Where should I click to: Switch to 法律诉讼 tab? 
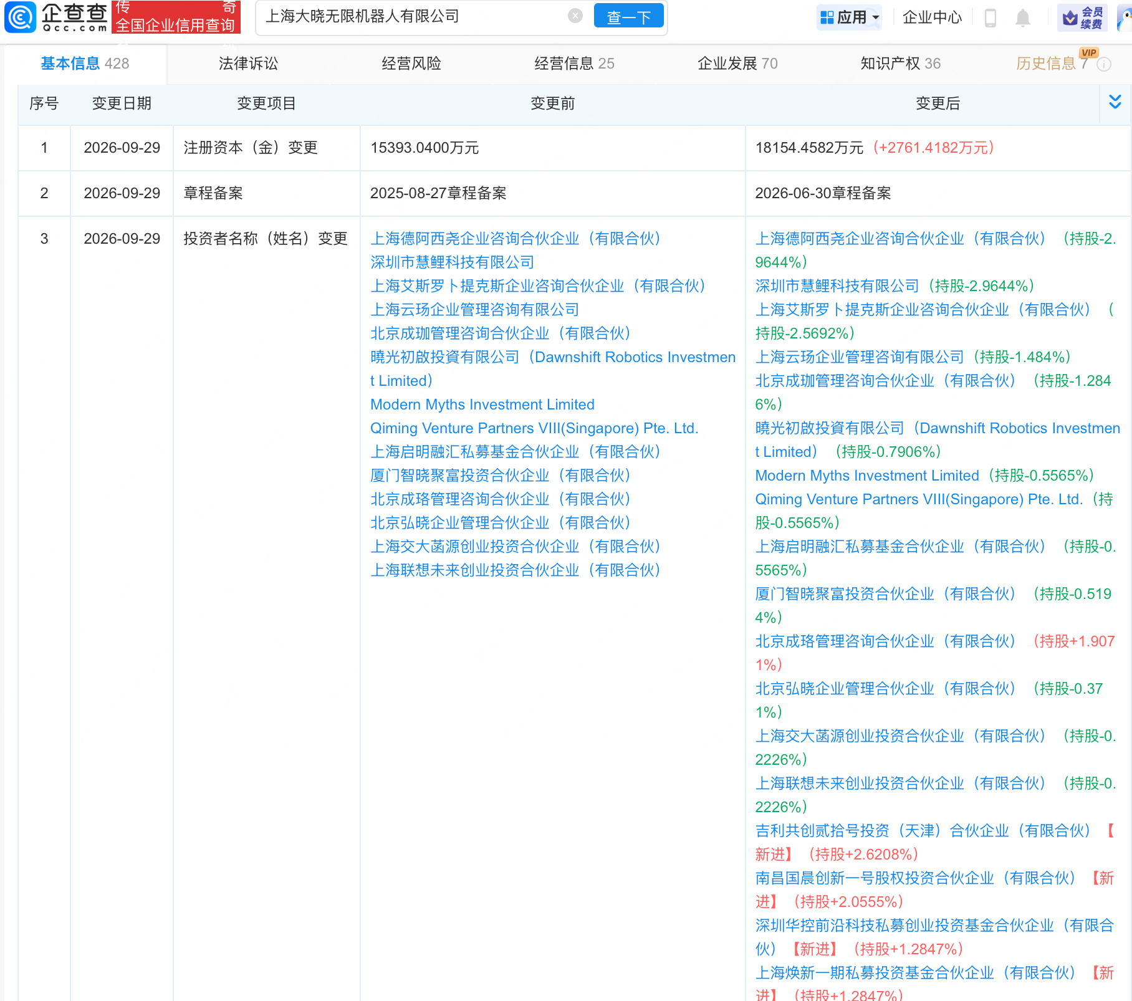coord(248,64)
